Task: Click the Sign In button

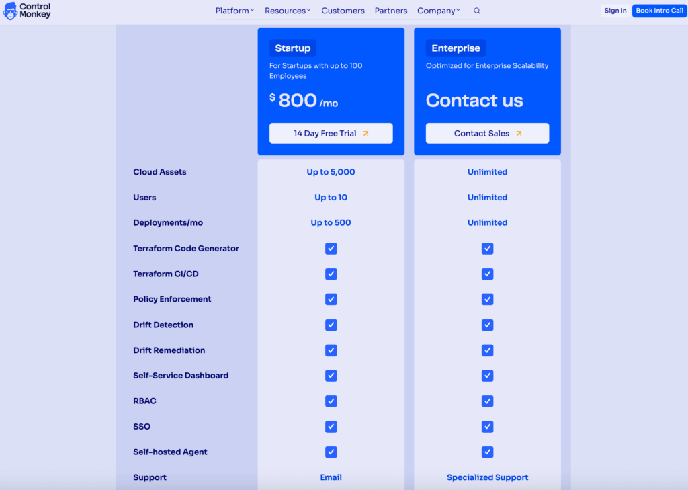Action: 615,11
